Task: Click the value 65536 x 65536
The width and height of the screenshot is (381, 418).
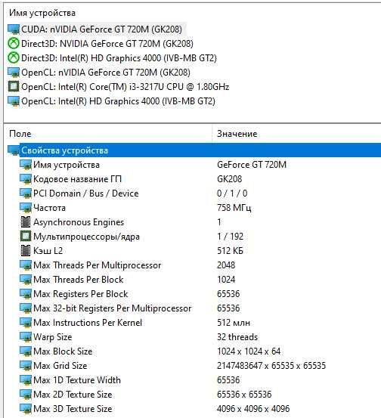Action: (244, 395)
